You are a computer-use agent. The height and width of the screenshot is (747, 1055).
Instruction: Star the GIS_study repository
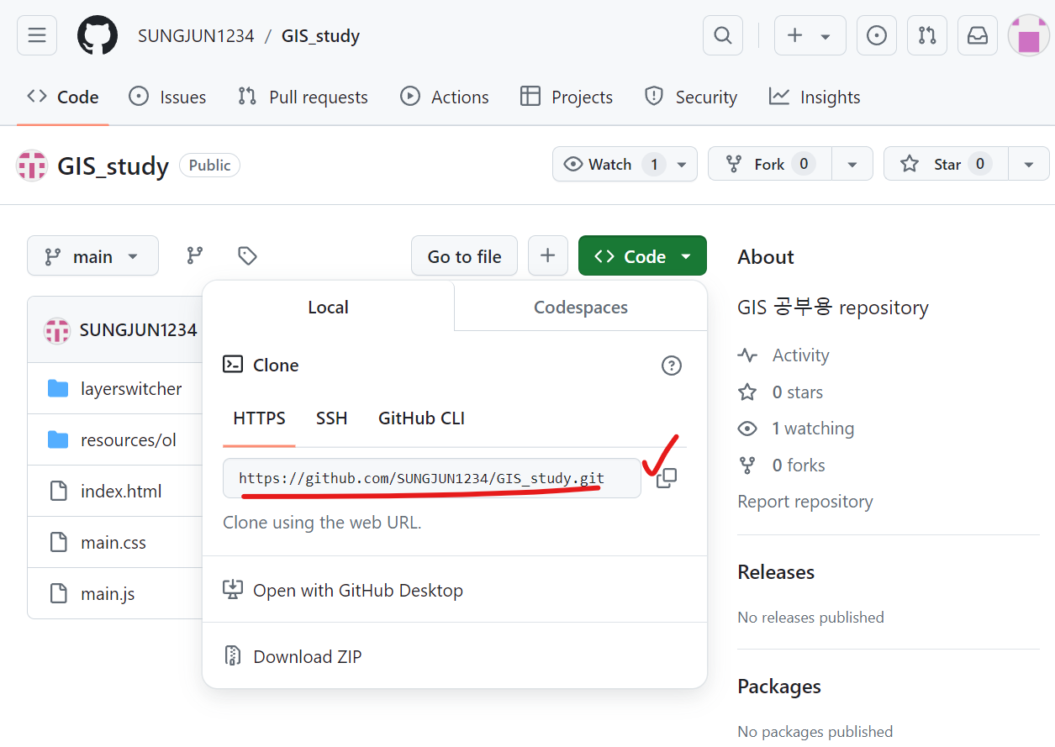pyautogui.click(x=946, y=164)
